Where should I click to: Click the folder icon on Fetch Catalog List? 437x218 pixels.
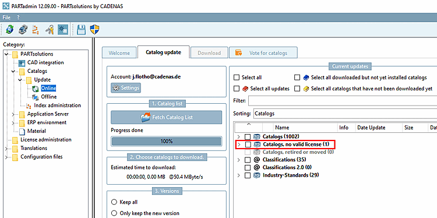tap(146, 117)
